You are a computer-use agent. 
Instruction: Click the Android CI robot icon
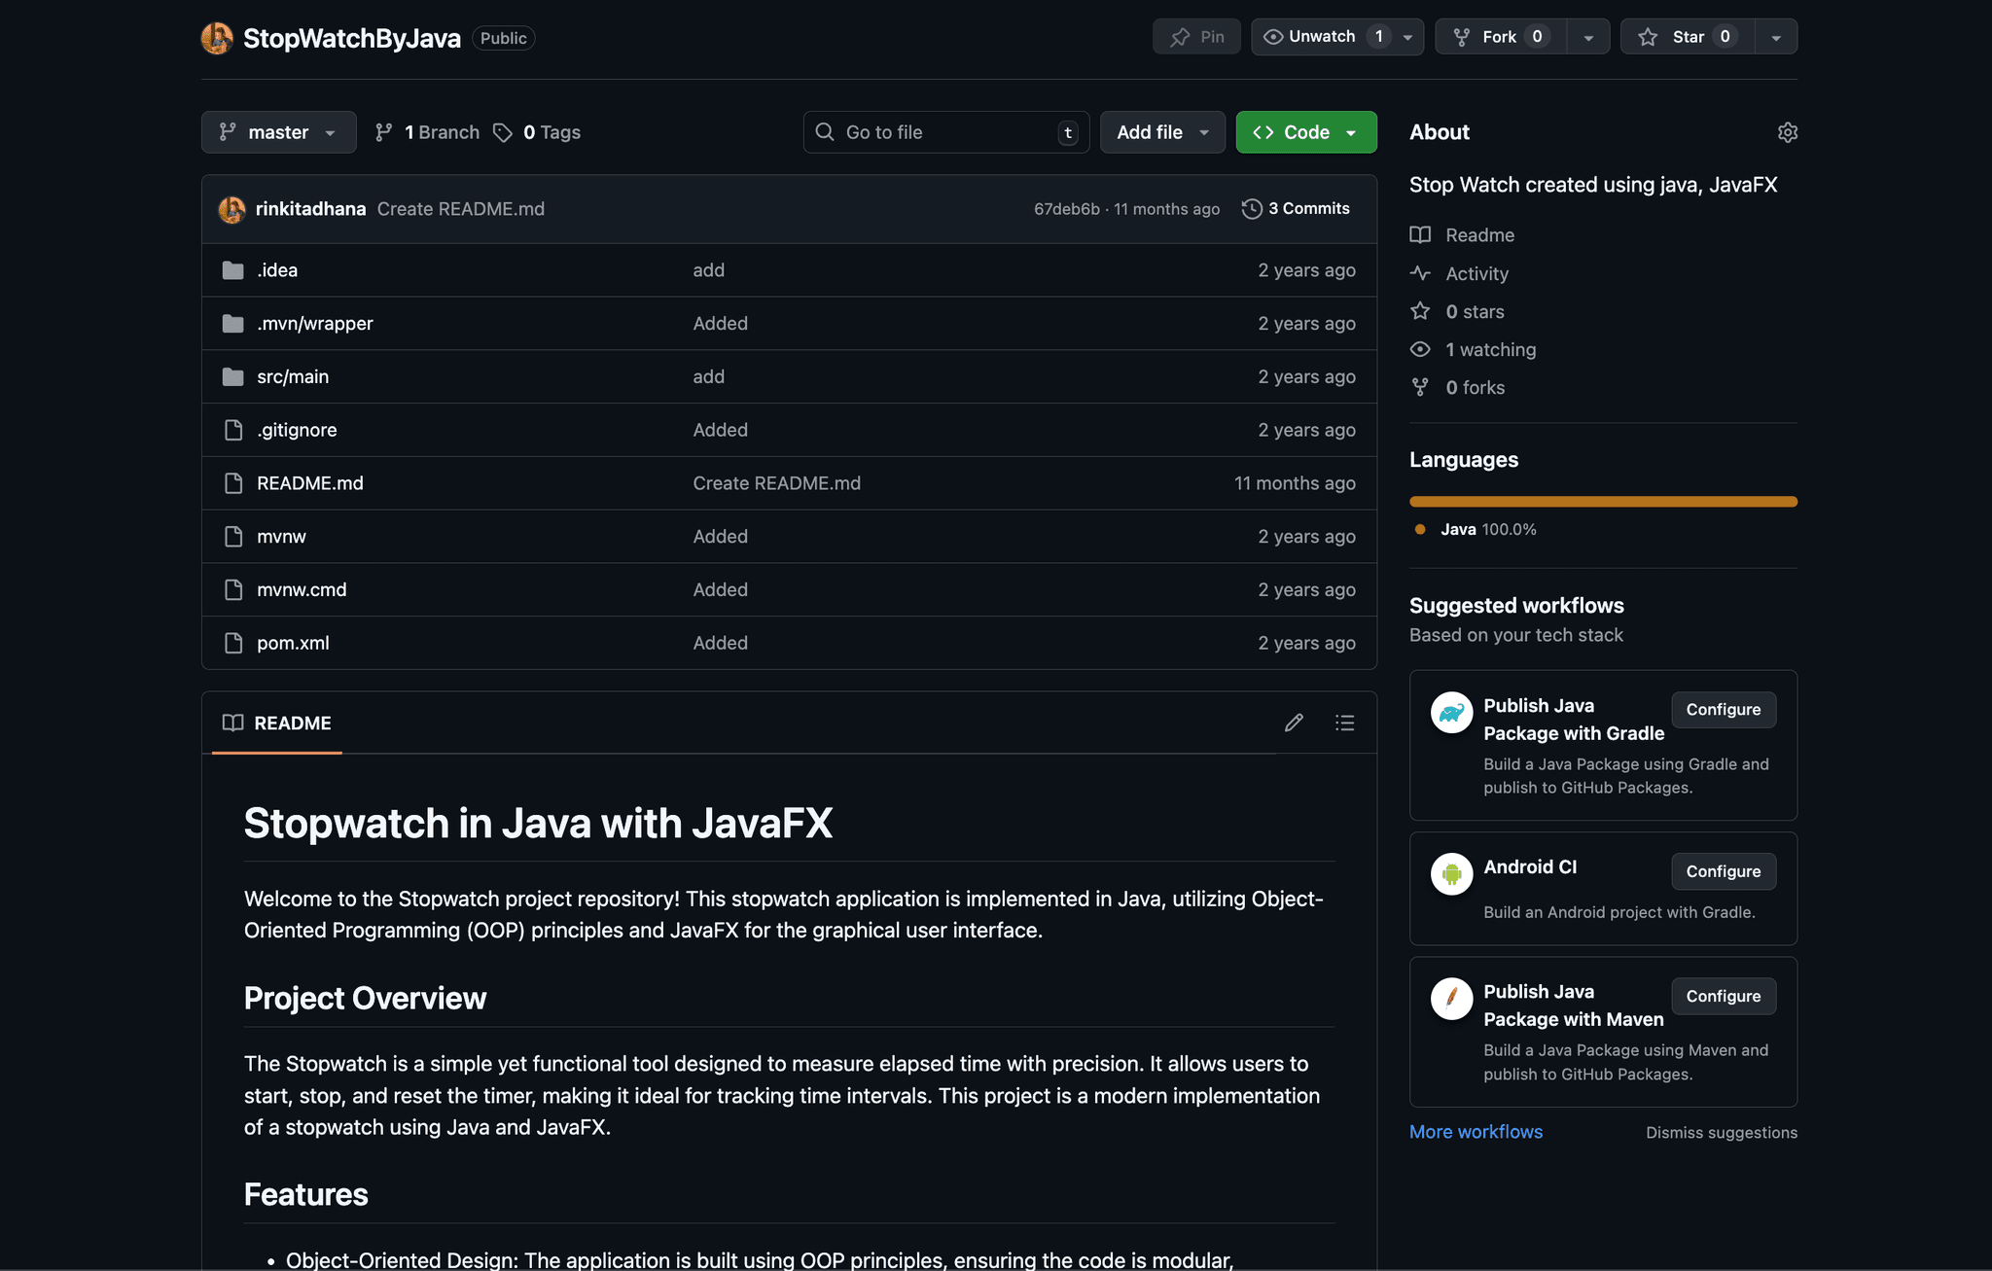pyautogui.click(x=1451, y=874)
